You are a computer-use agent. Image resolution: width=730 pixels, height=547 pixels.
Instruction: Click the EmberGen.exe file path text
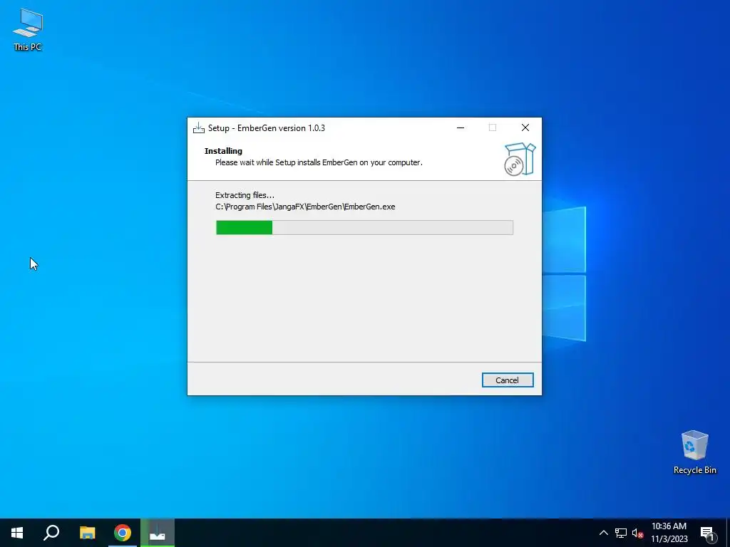pyautogui.click(x=305, y=207)
